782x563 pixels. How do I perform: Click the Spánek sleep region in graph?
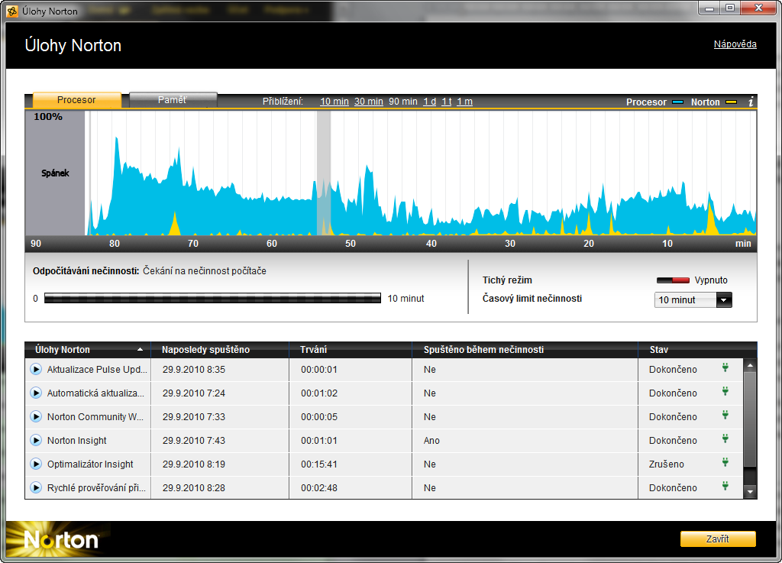[55, 173]
